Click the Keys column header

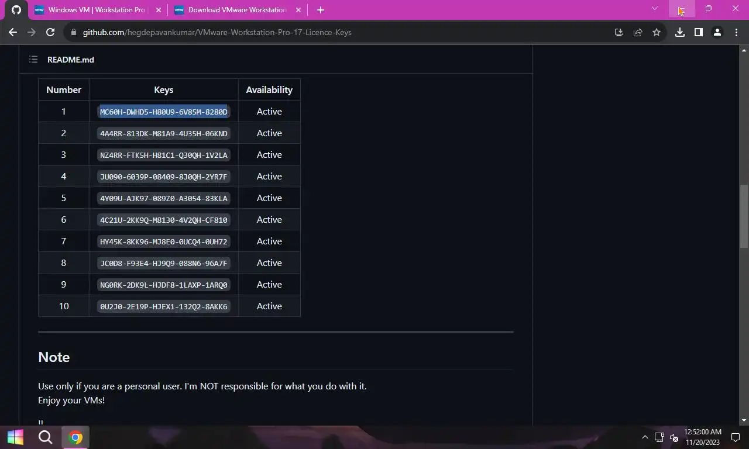(164, 89)
